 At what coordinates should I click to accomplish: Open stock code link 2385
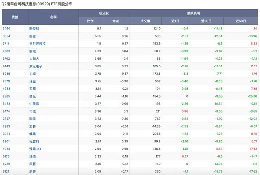click(6, 96)
